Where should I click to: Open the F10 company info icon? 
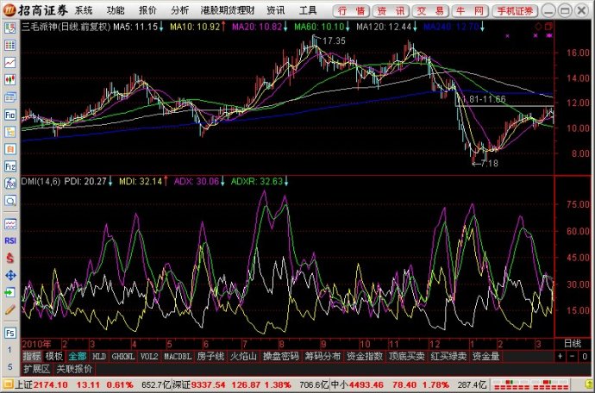click(x=9, y=115)
